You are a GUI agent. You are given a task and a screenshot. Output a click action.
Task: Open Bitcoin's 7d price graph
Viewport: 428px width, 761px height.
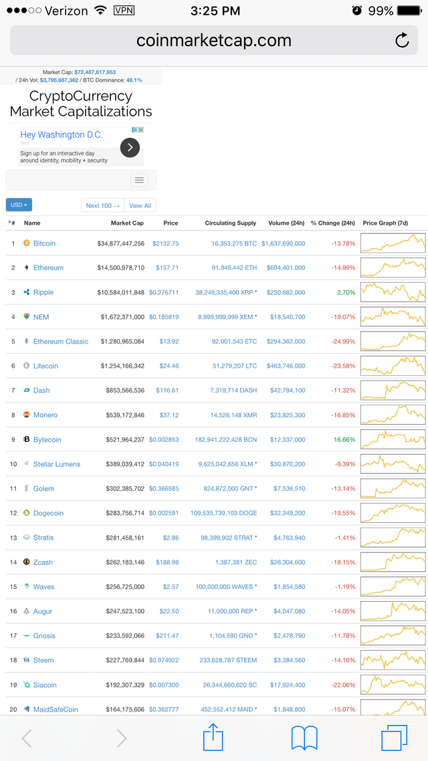393,243
